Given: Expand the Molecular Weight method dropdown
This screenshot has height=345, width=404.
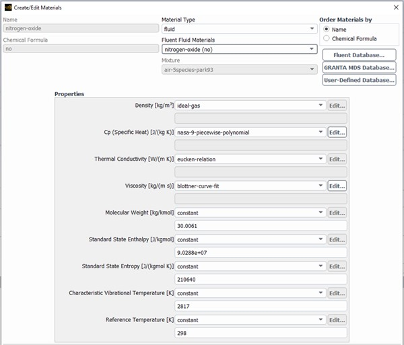Looking at the screenshot, I should pos(250,213).
